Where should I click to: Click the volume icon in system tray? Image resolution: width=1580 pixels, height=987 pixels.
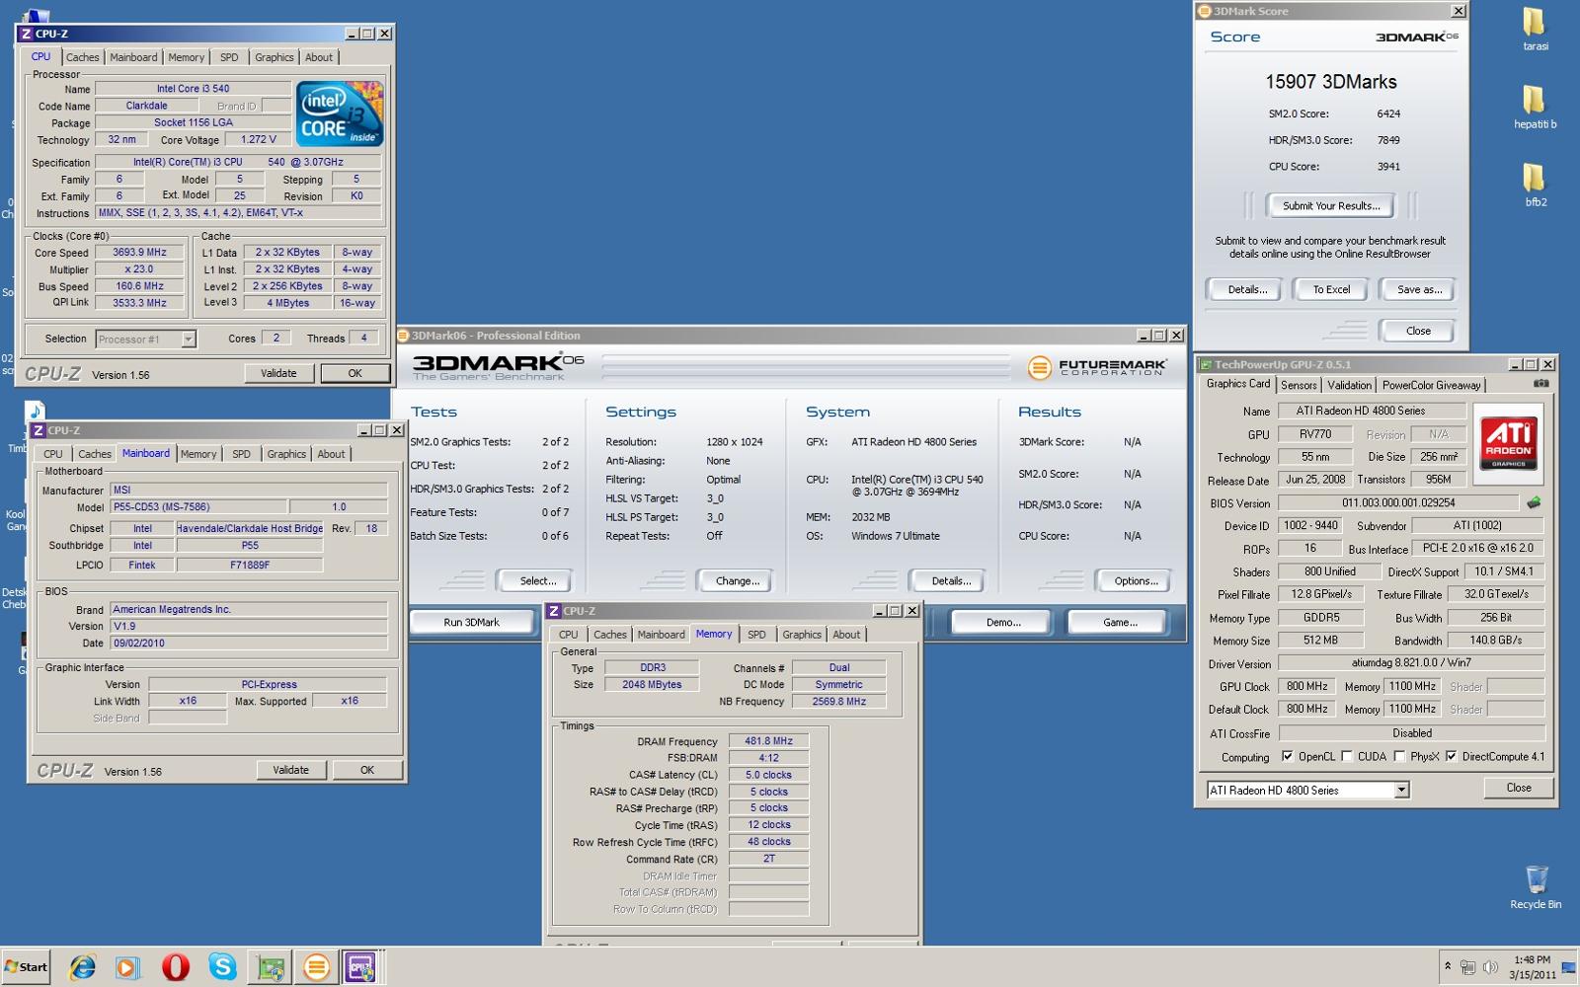(1490, 967)
